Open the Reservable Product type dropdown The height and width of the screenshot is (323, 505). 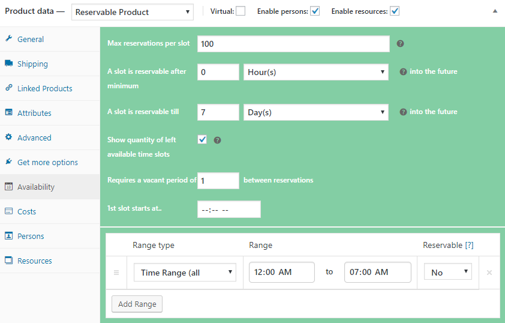pos(132,11)
